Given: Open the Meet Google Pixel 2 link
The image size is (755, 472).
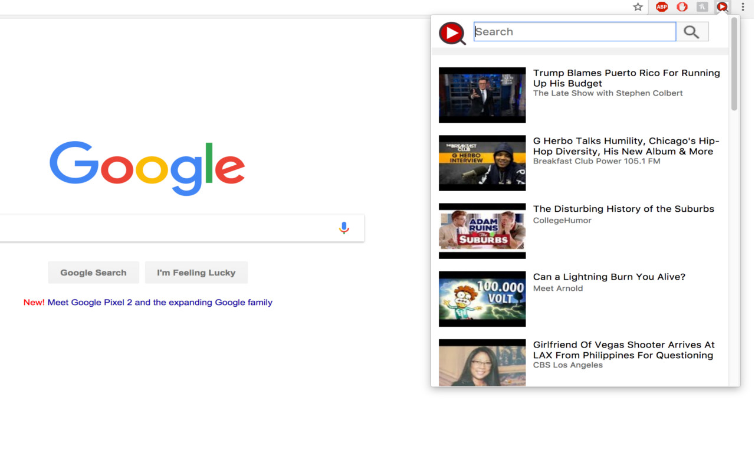Looking at the screenshot, I should pos(160,302).
